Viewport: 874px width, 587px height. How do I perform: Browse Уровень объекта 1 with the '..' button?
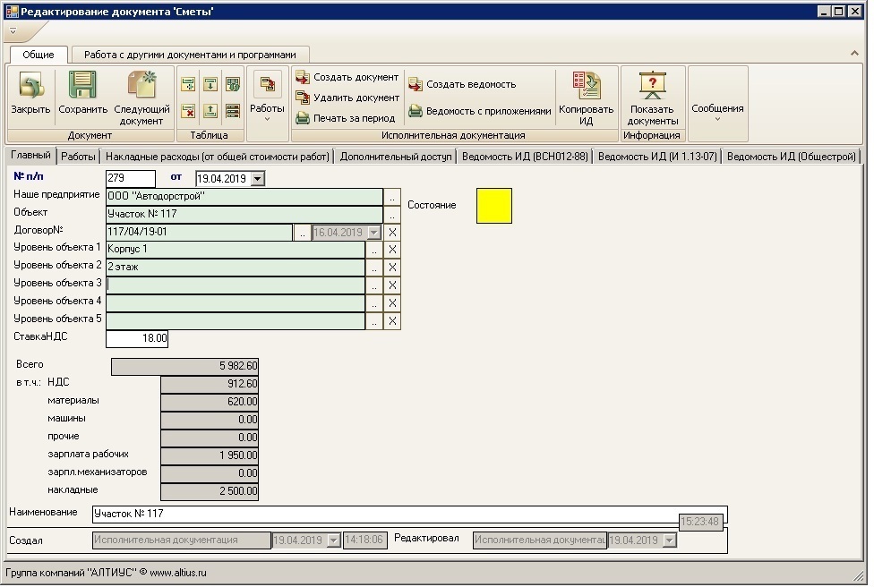coord(374,250)
